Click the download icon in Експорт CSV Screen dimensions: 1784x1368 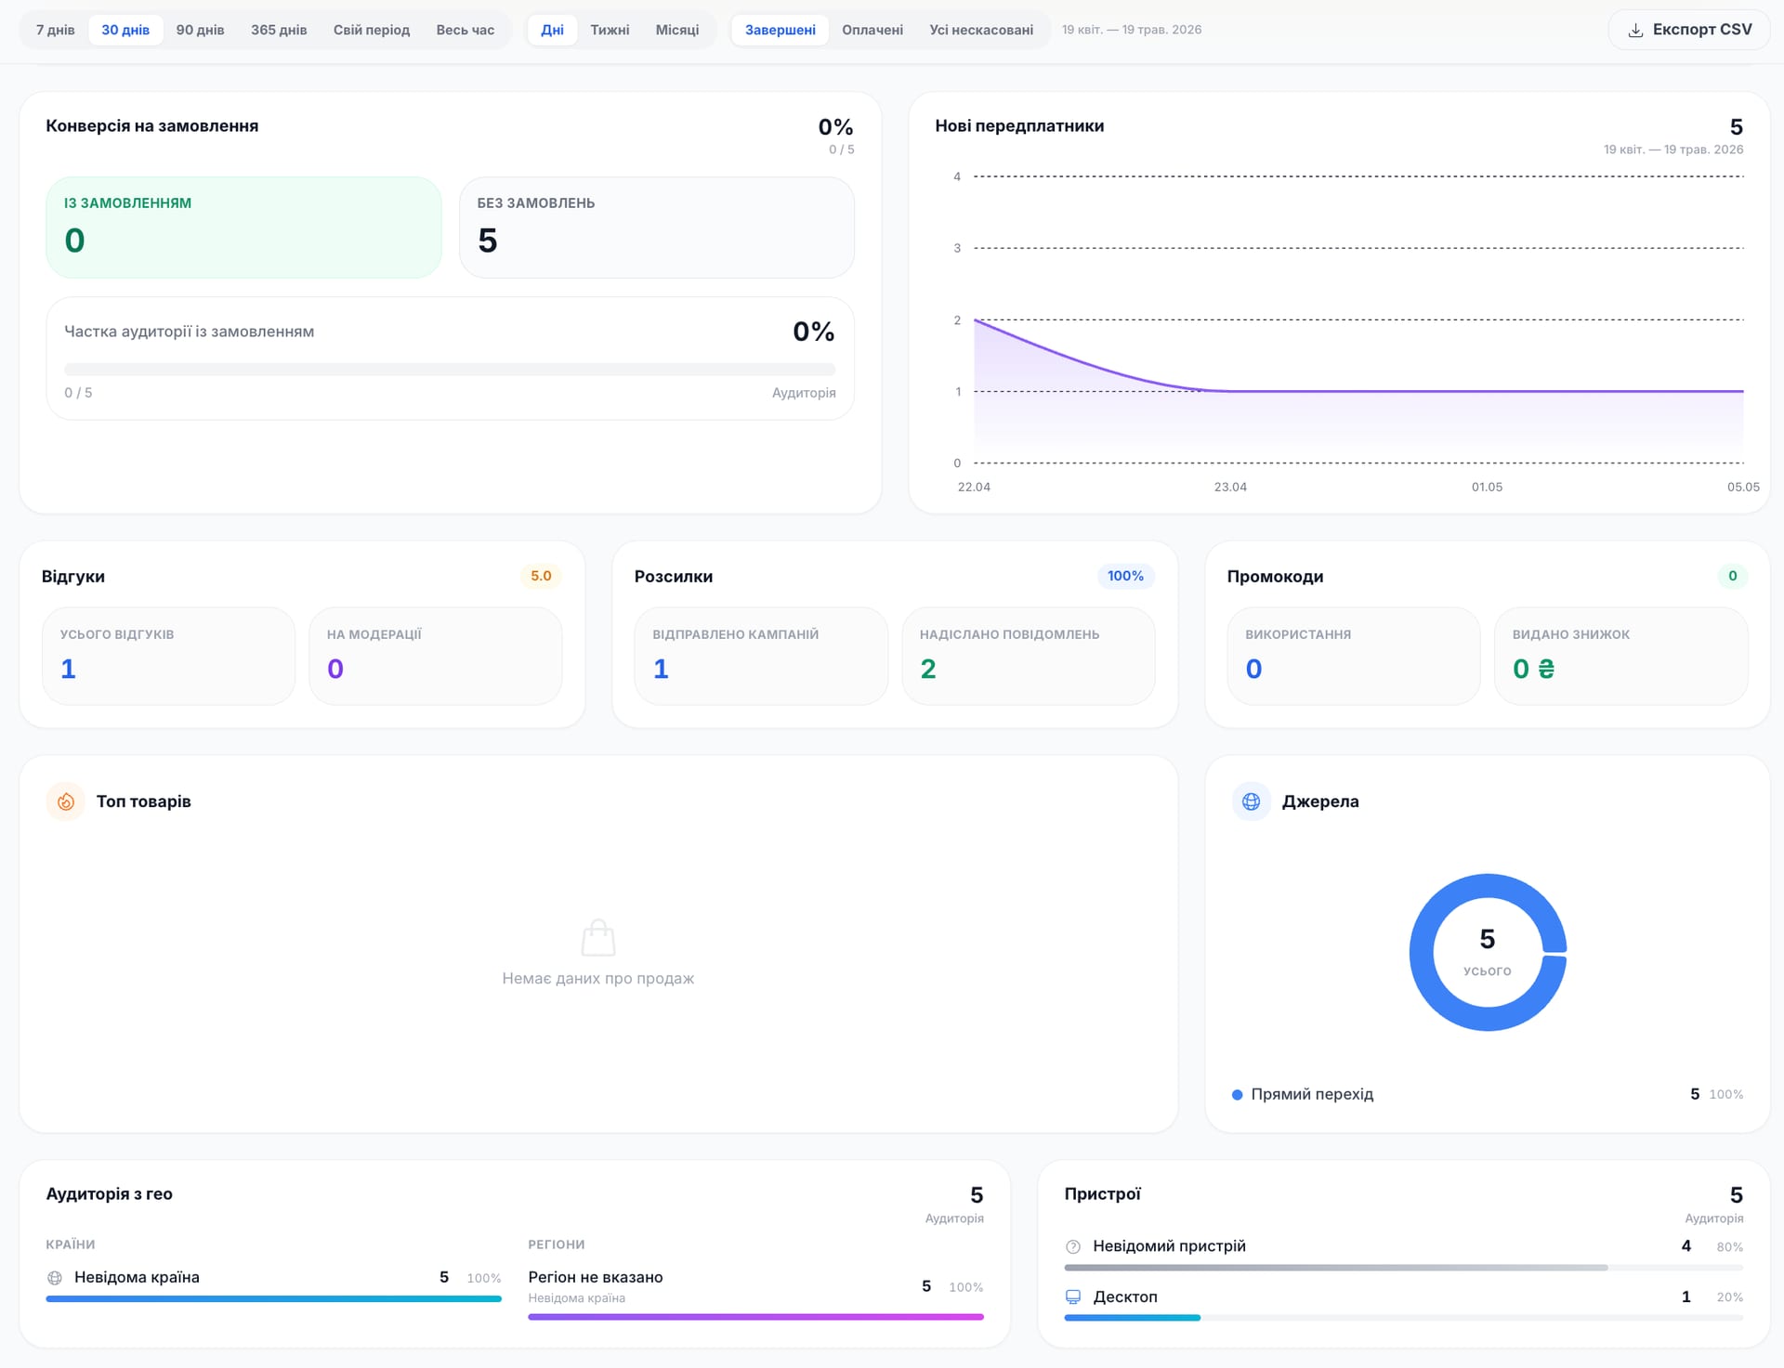(1635, 31)
